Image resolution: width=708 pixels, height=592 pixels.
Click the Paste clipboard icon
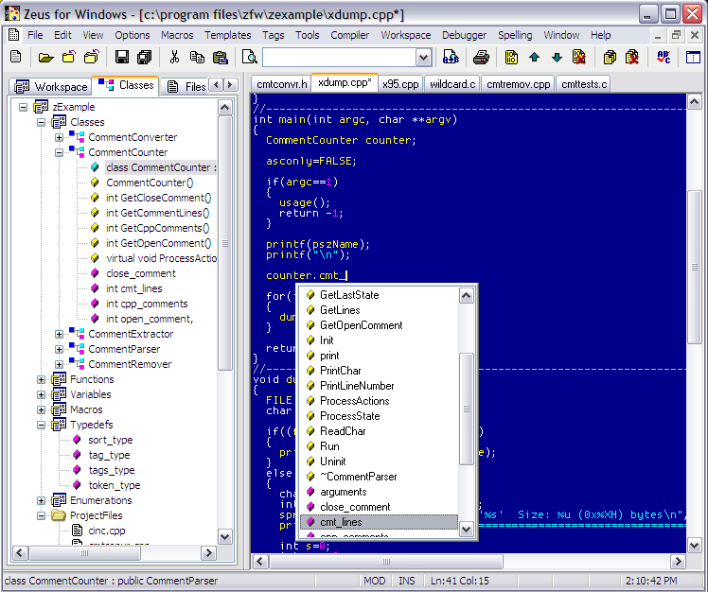(x=221, y=57)
